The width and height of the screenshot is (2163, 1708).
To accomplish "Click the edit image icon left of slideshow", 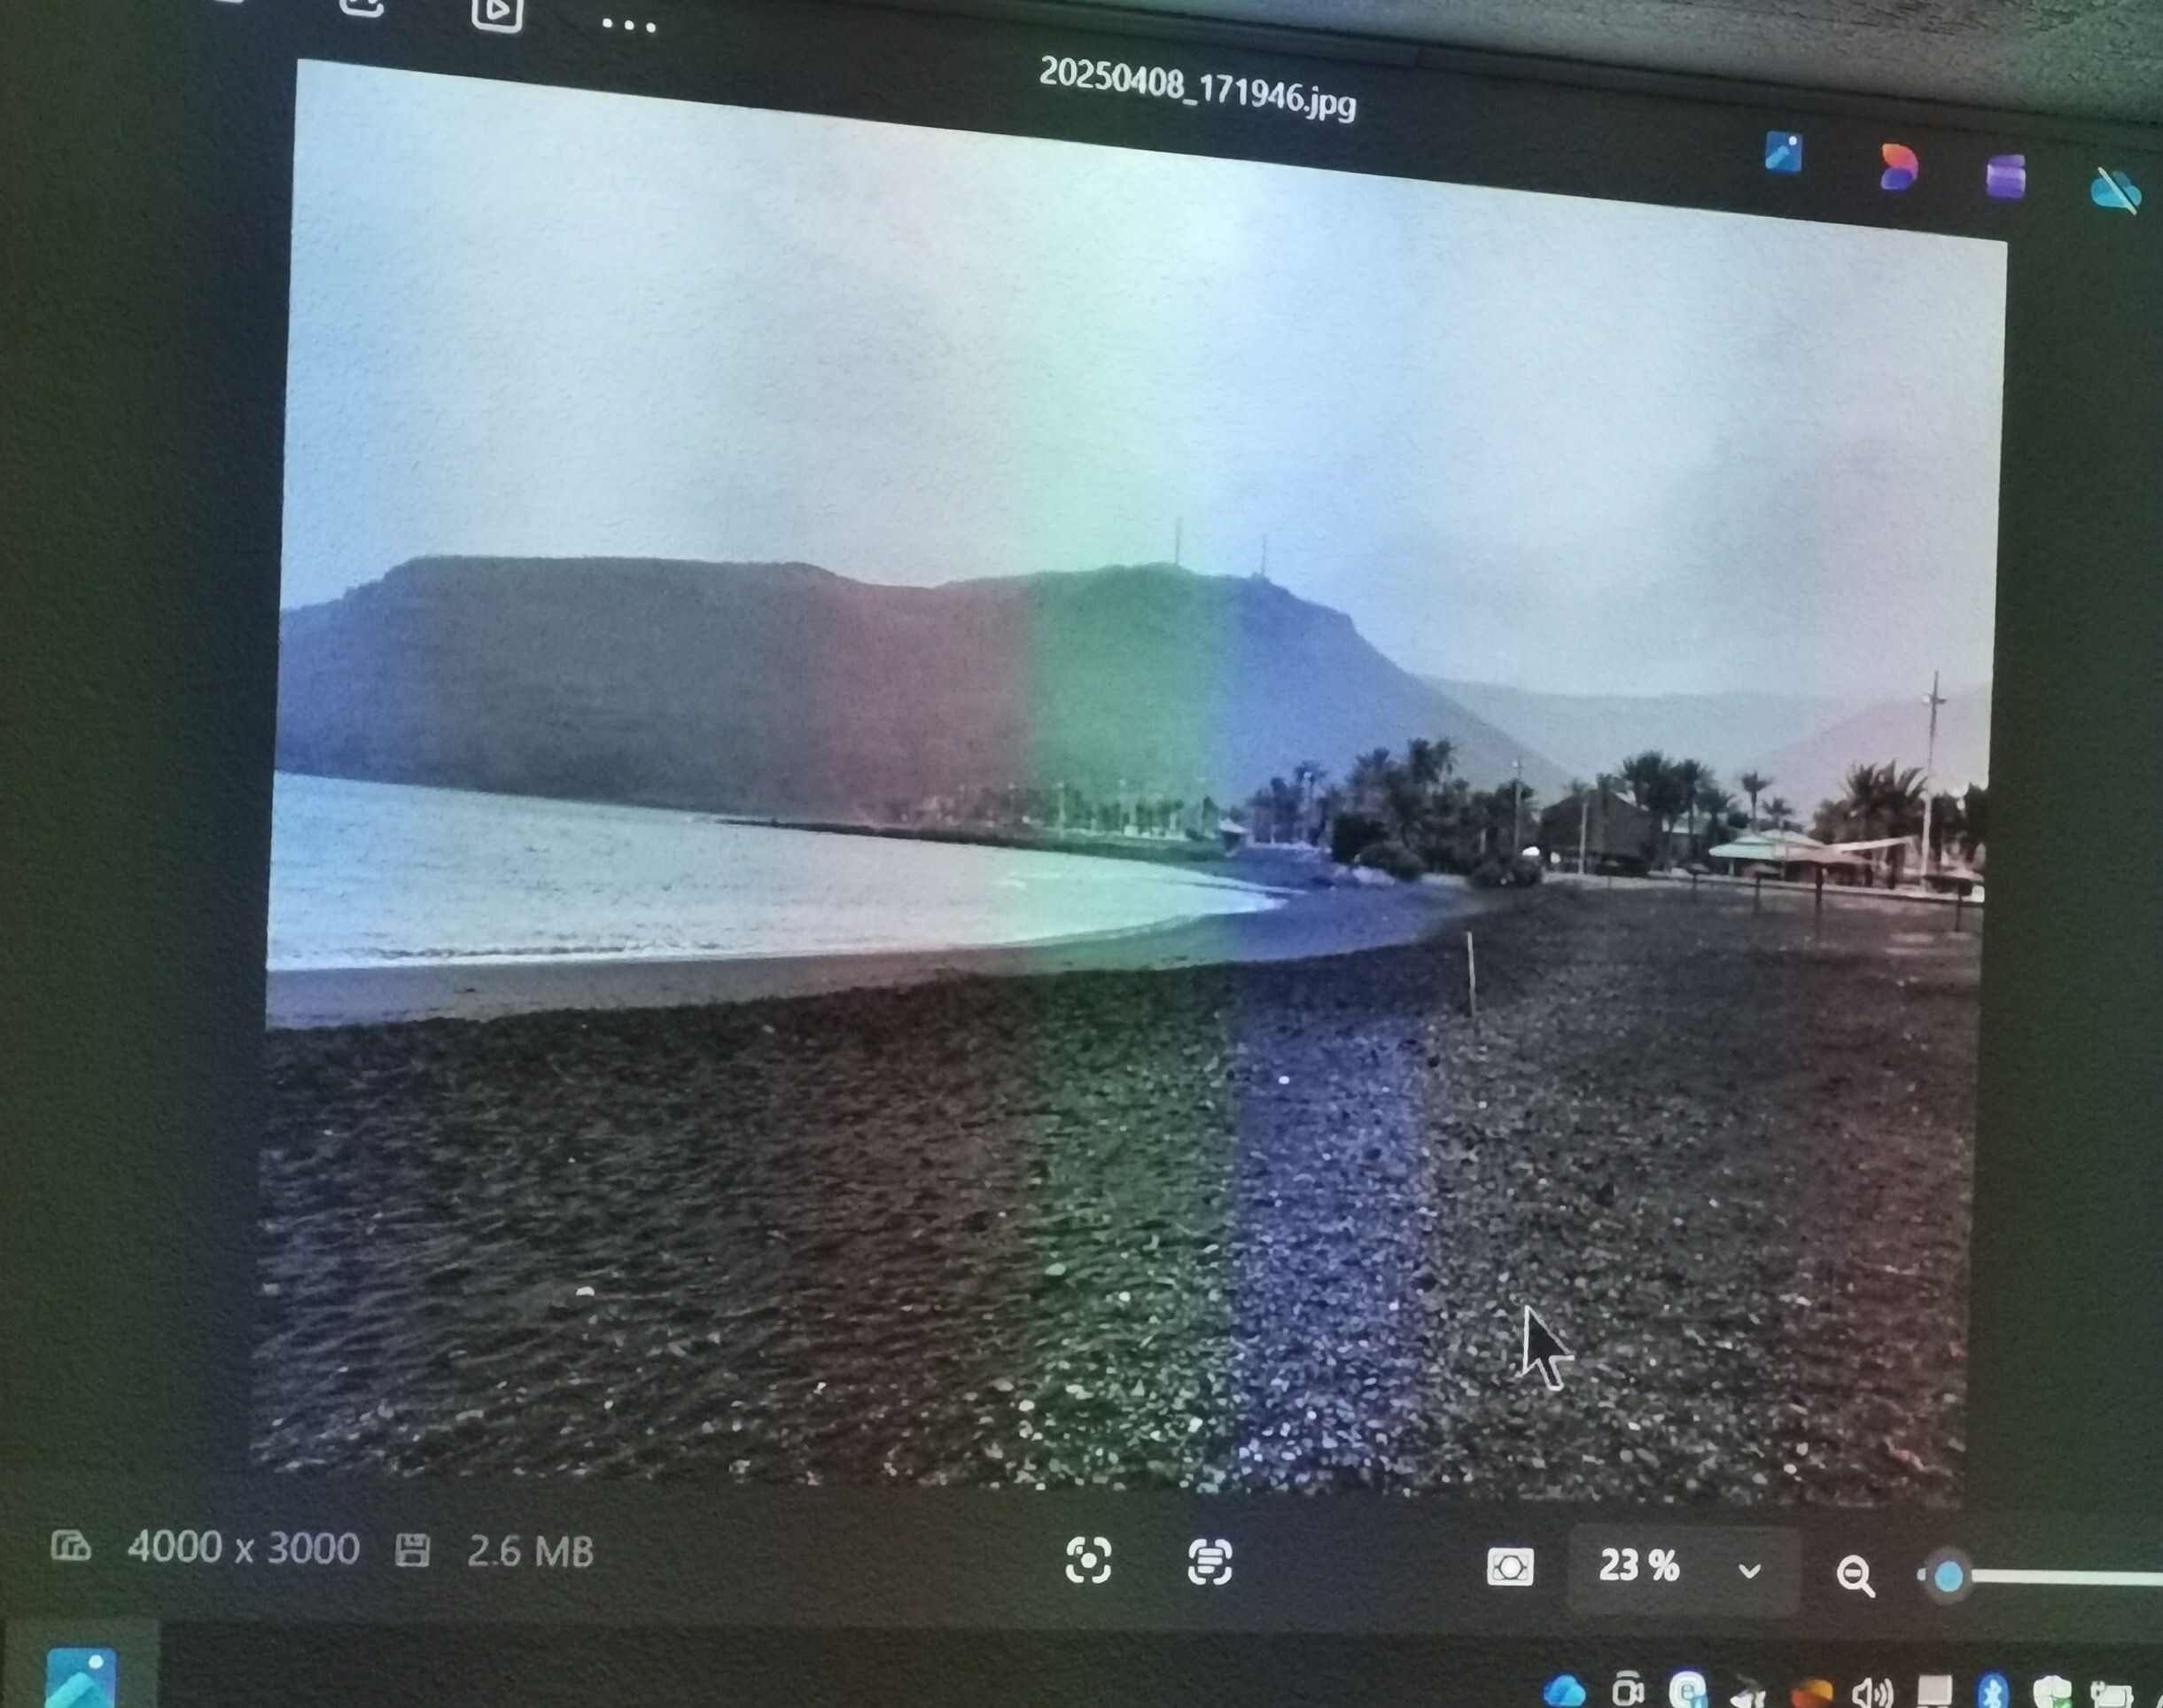I will 362,6.
